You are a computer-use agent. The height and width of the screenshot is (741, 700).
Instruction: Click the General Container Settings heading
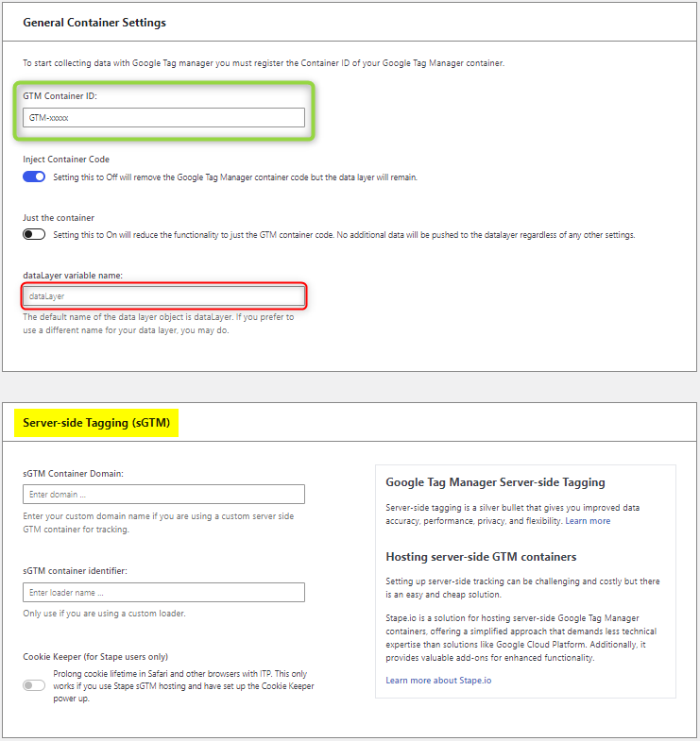pyautogui.click(x=94, y=23)
